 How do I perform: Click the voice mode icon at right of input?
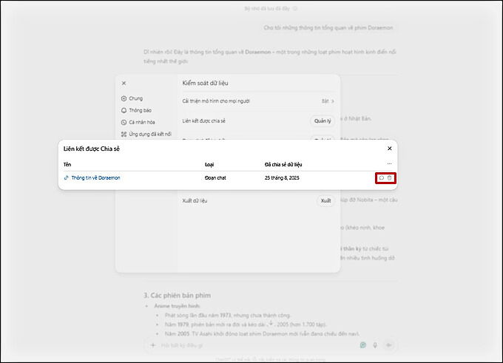tap(388, 345)
